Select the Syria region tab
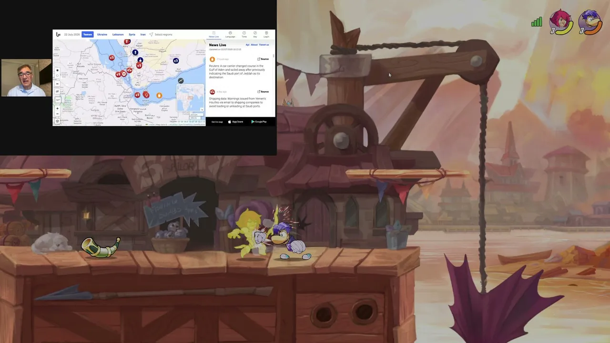The width and height of the screenshot is (610, 343). click(x=132, y=34)
